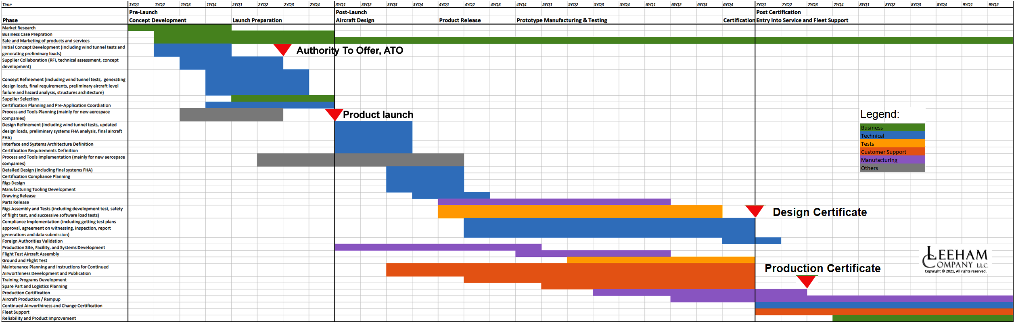Select 'Continued Airworthiness and Change Certification' label
This screenshot has height=325, width=1014.
click(x=52, y=306)
